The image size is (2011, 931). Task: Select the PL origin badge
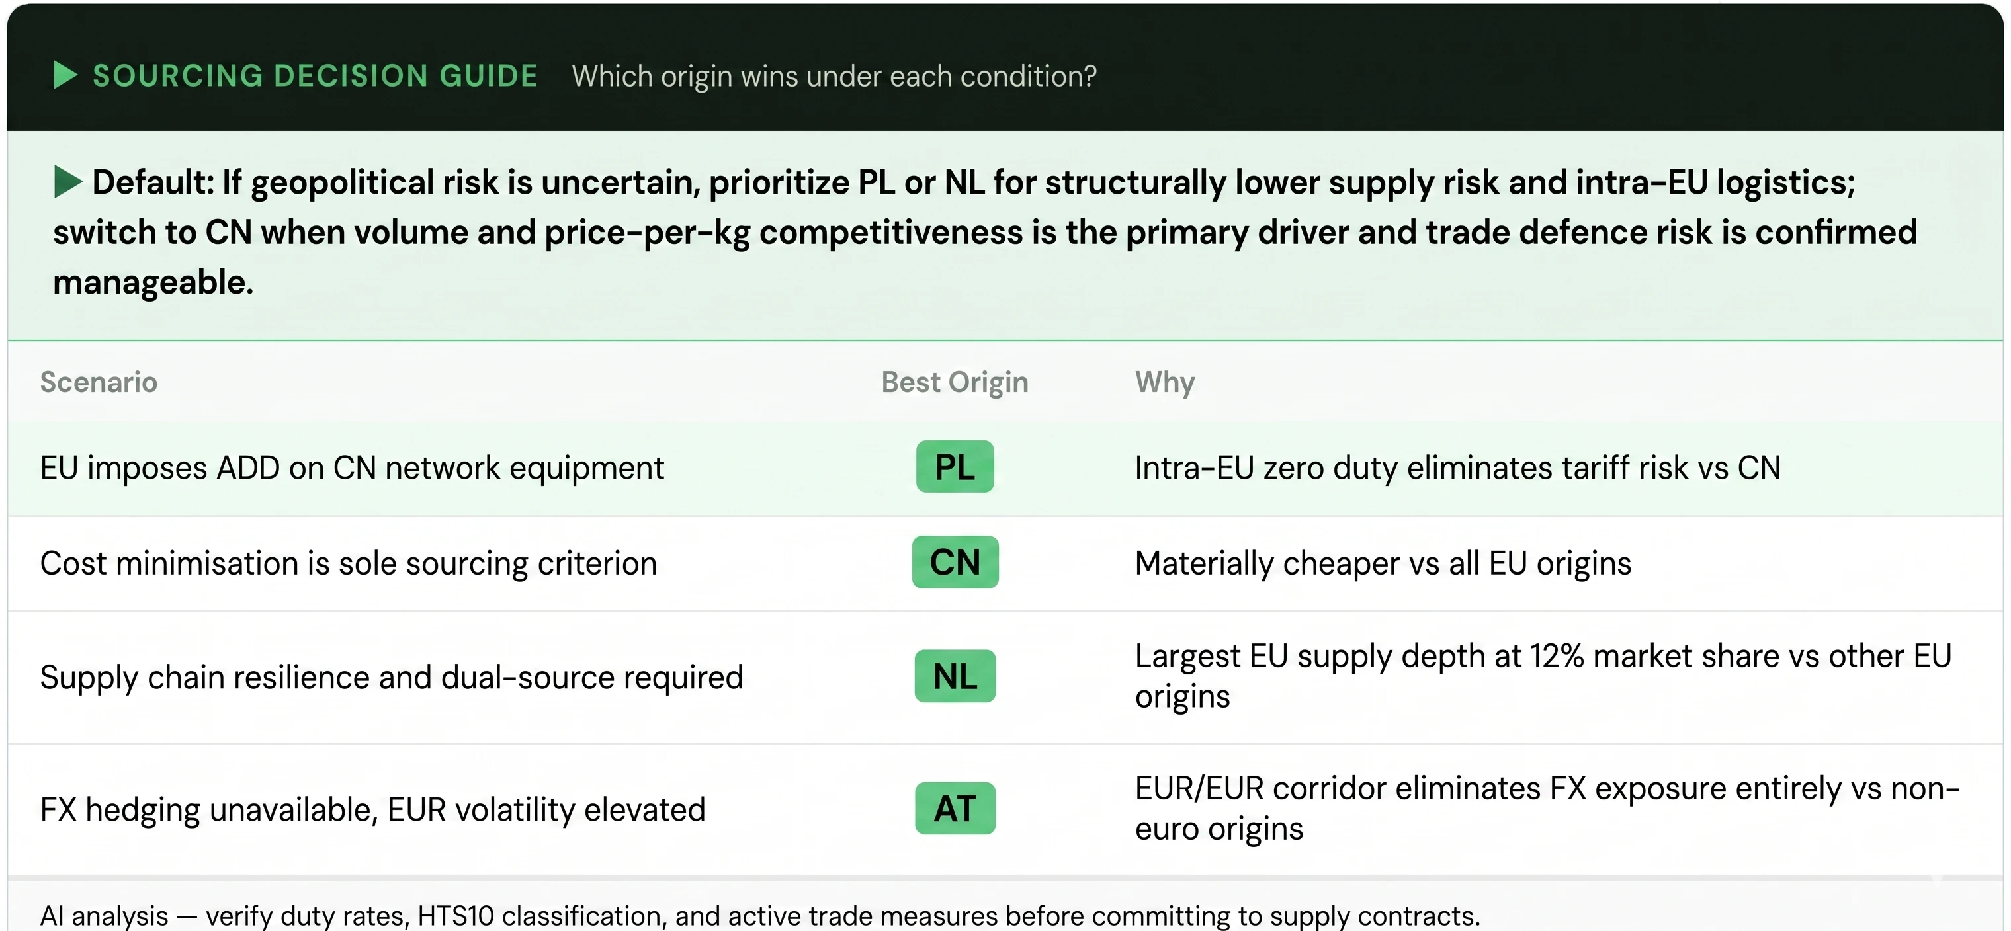955,467
